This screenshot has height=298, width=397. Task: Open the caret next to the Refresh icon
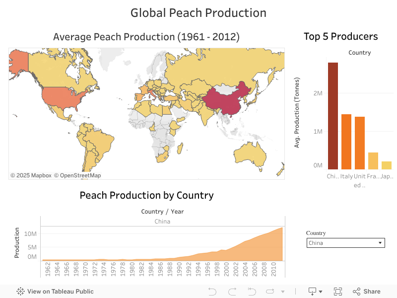pos(284,292)
